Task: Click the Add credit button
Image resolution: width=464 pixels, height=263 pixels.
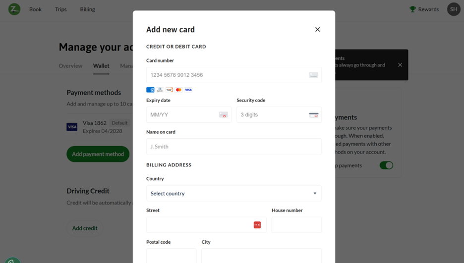Action: pos(85,228)
